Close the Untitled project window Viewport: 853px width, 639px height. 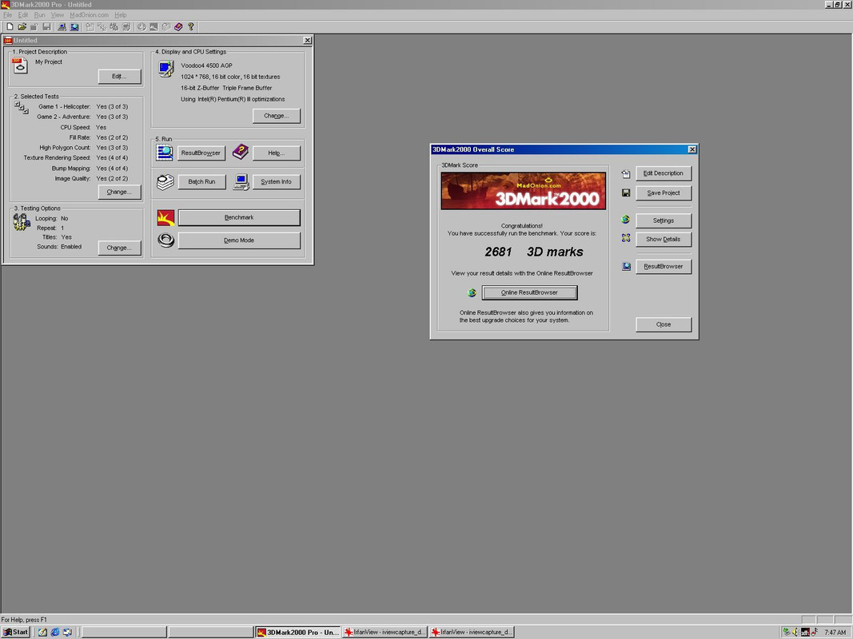coord(307,40)
